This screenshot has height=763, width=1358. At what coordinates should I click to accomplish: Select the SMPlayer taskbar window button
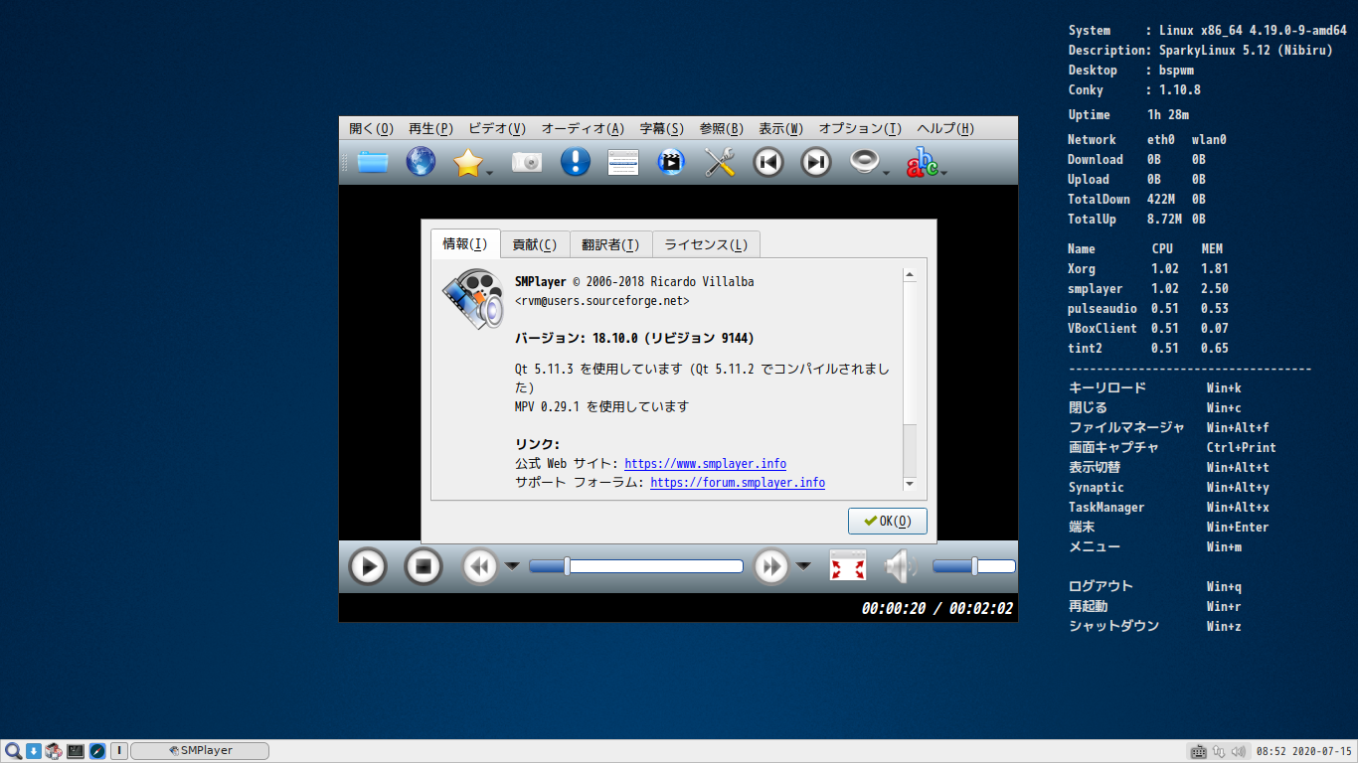pos(200,751)
